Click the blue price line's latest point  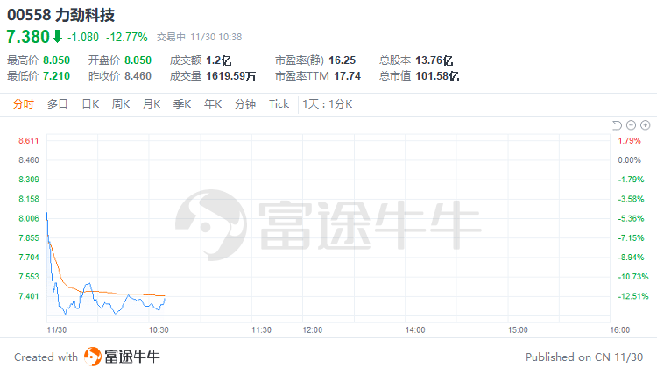[165, 299]
